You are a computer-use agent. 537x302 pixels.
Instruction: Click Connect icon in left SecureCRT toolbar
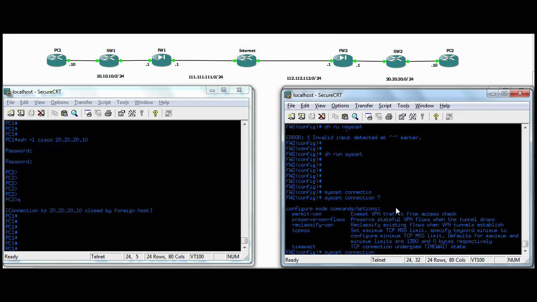pyautogui.click(x=11, y=113)
